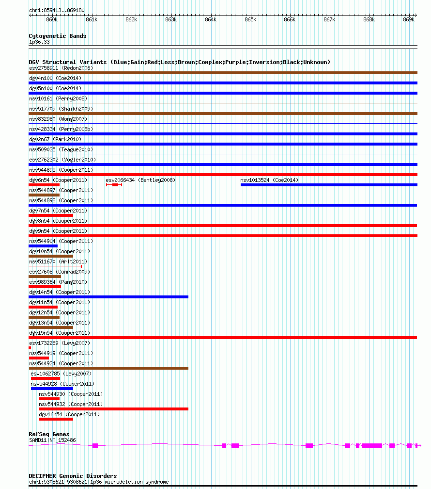Click the chr1:859413..869180 coordinate label
Image resolution: width=431 pixels, height=489 pixels.
click(57, 10)
